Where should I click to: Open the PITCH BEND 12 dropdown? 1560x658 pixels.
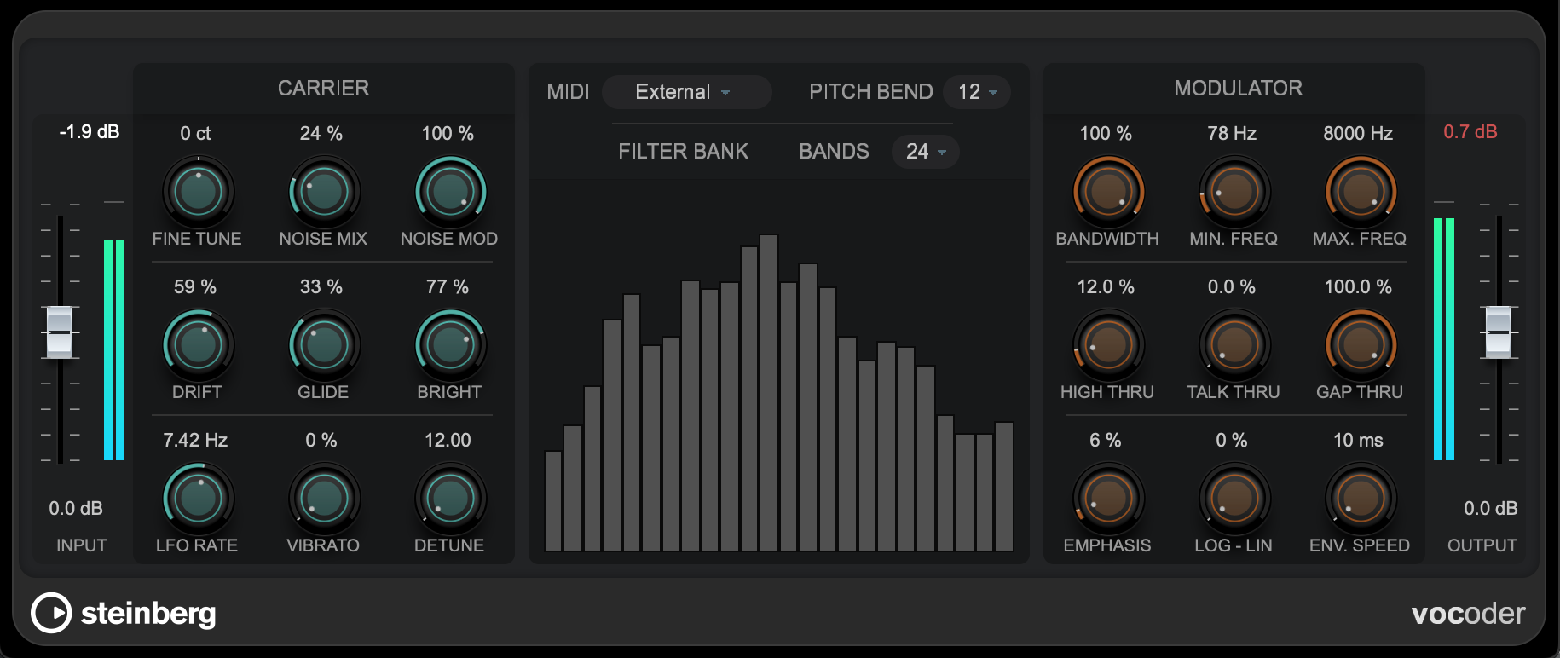point(977,92)
